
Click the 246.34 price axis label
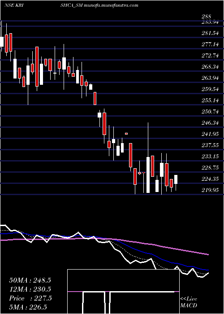pyautogui.click(x=210, y=123)
